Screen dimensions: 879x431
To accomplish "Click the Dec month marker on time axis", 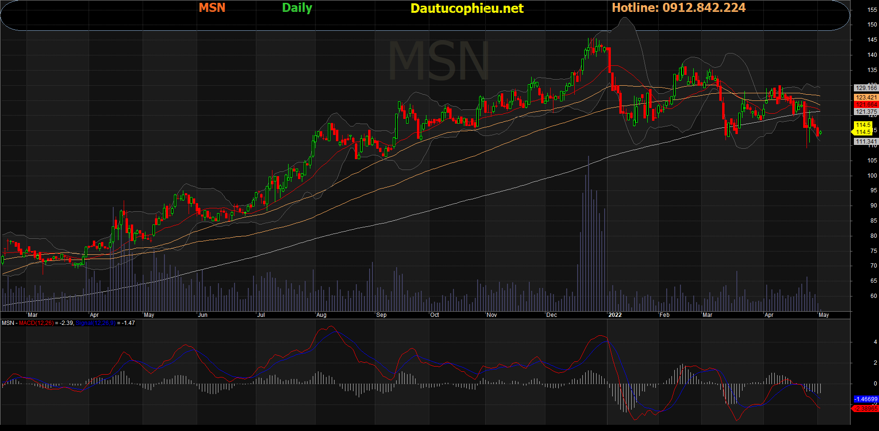I will (552, 315).
